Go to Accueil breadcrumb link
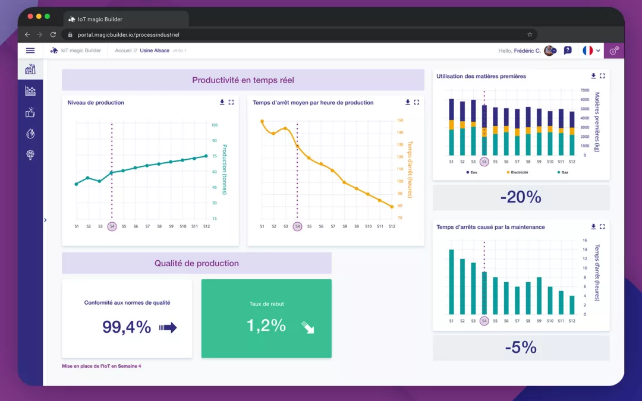 click(x=123, y=50)
